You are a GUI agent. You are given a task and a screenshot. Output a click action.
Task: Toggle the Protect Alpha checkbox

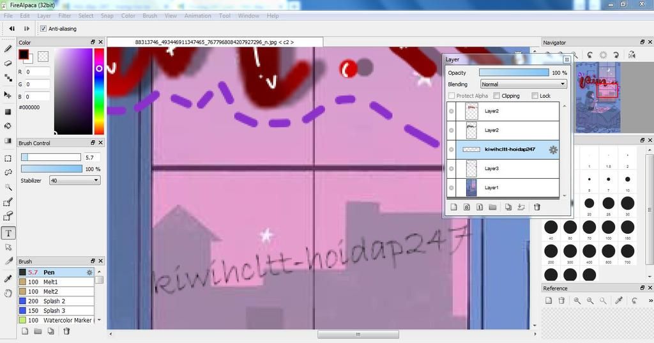pyautogui.click(x=452, y=96)
